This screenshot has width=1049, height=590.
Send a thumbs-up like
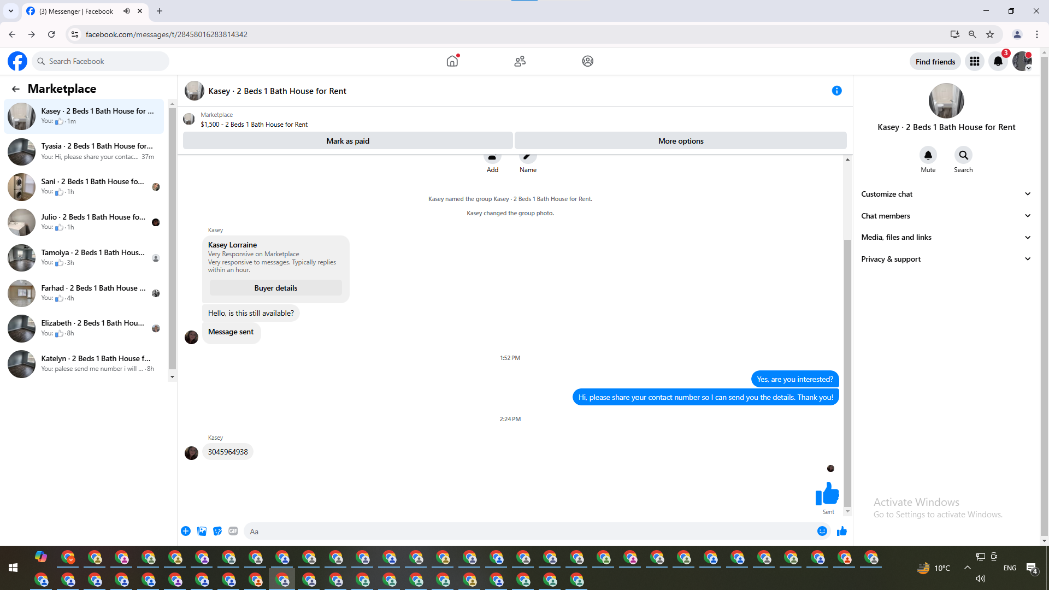841,531
